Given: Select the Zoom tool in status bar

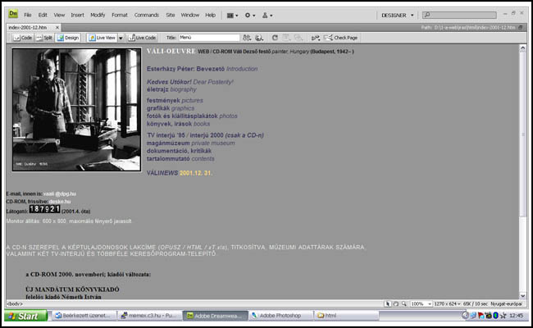Looking at the screenshot, I should point(403,303).
